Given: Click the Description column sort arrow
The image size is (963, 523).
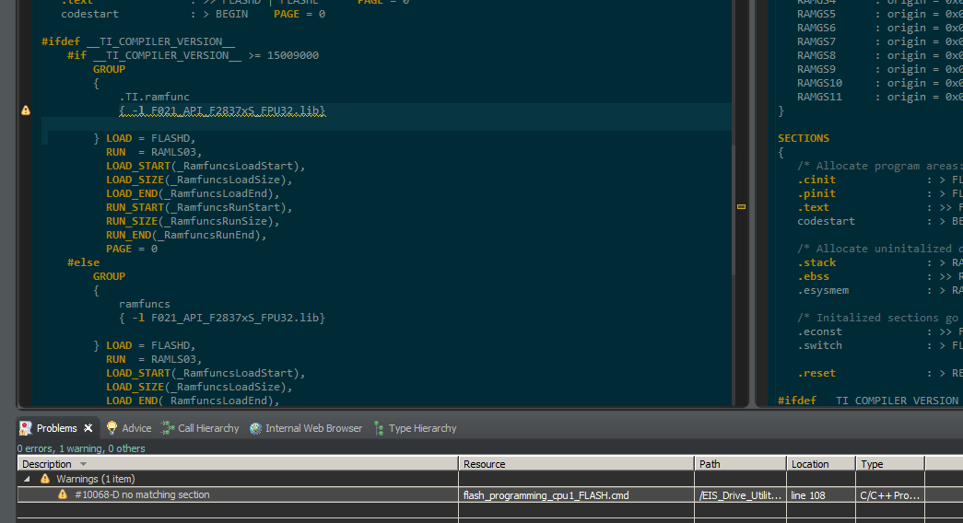Looking at the screenshot, I should pyautogui.click(x=84, y=464).
